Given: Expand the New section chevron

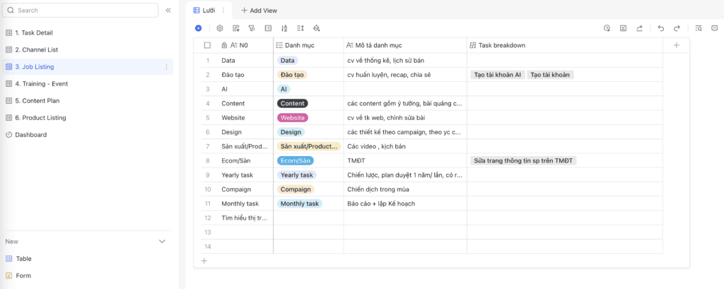Looking at the screenshot, I should click(x=162, y=242).
